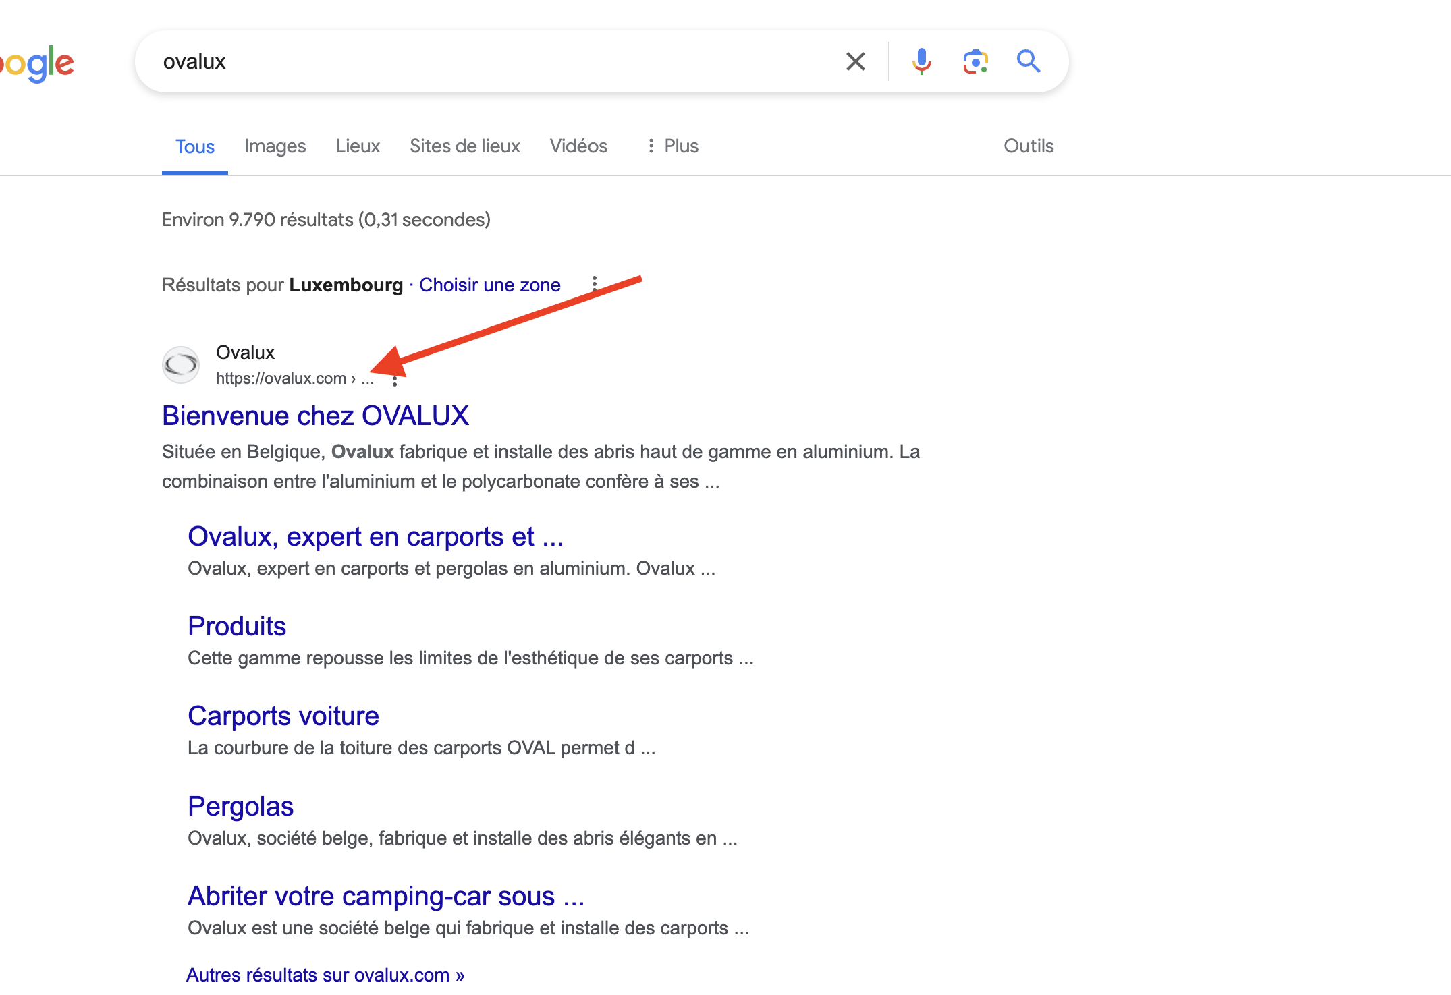Open the Produits sitelink

tap(237, 627)
